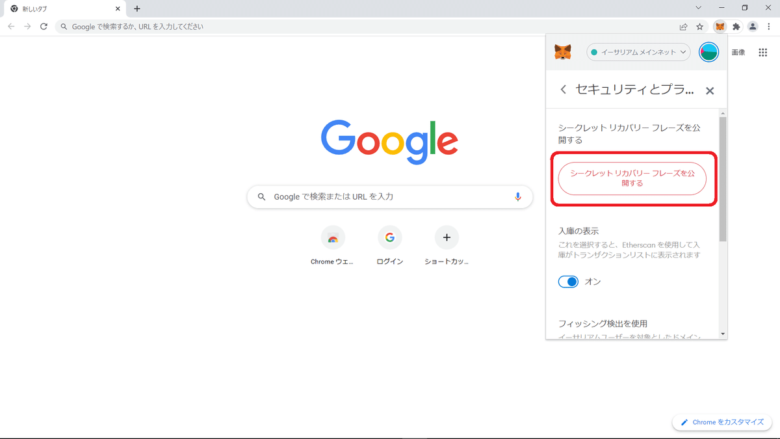Open the MetaMask account avatar menu
The height and width of the screenshot is (439, 780).
pos(708,52)
